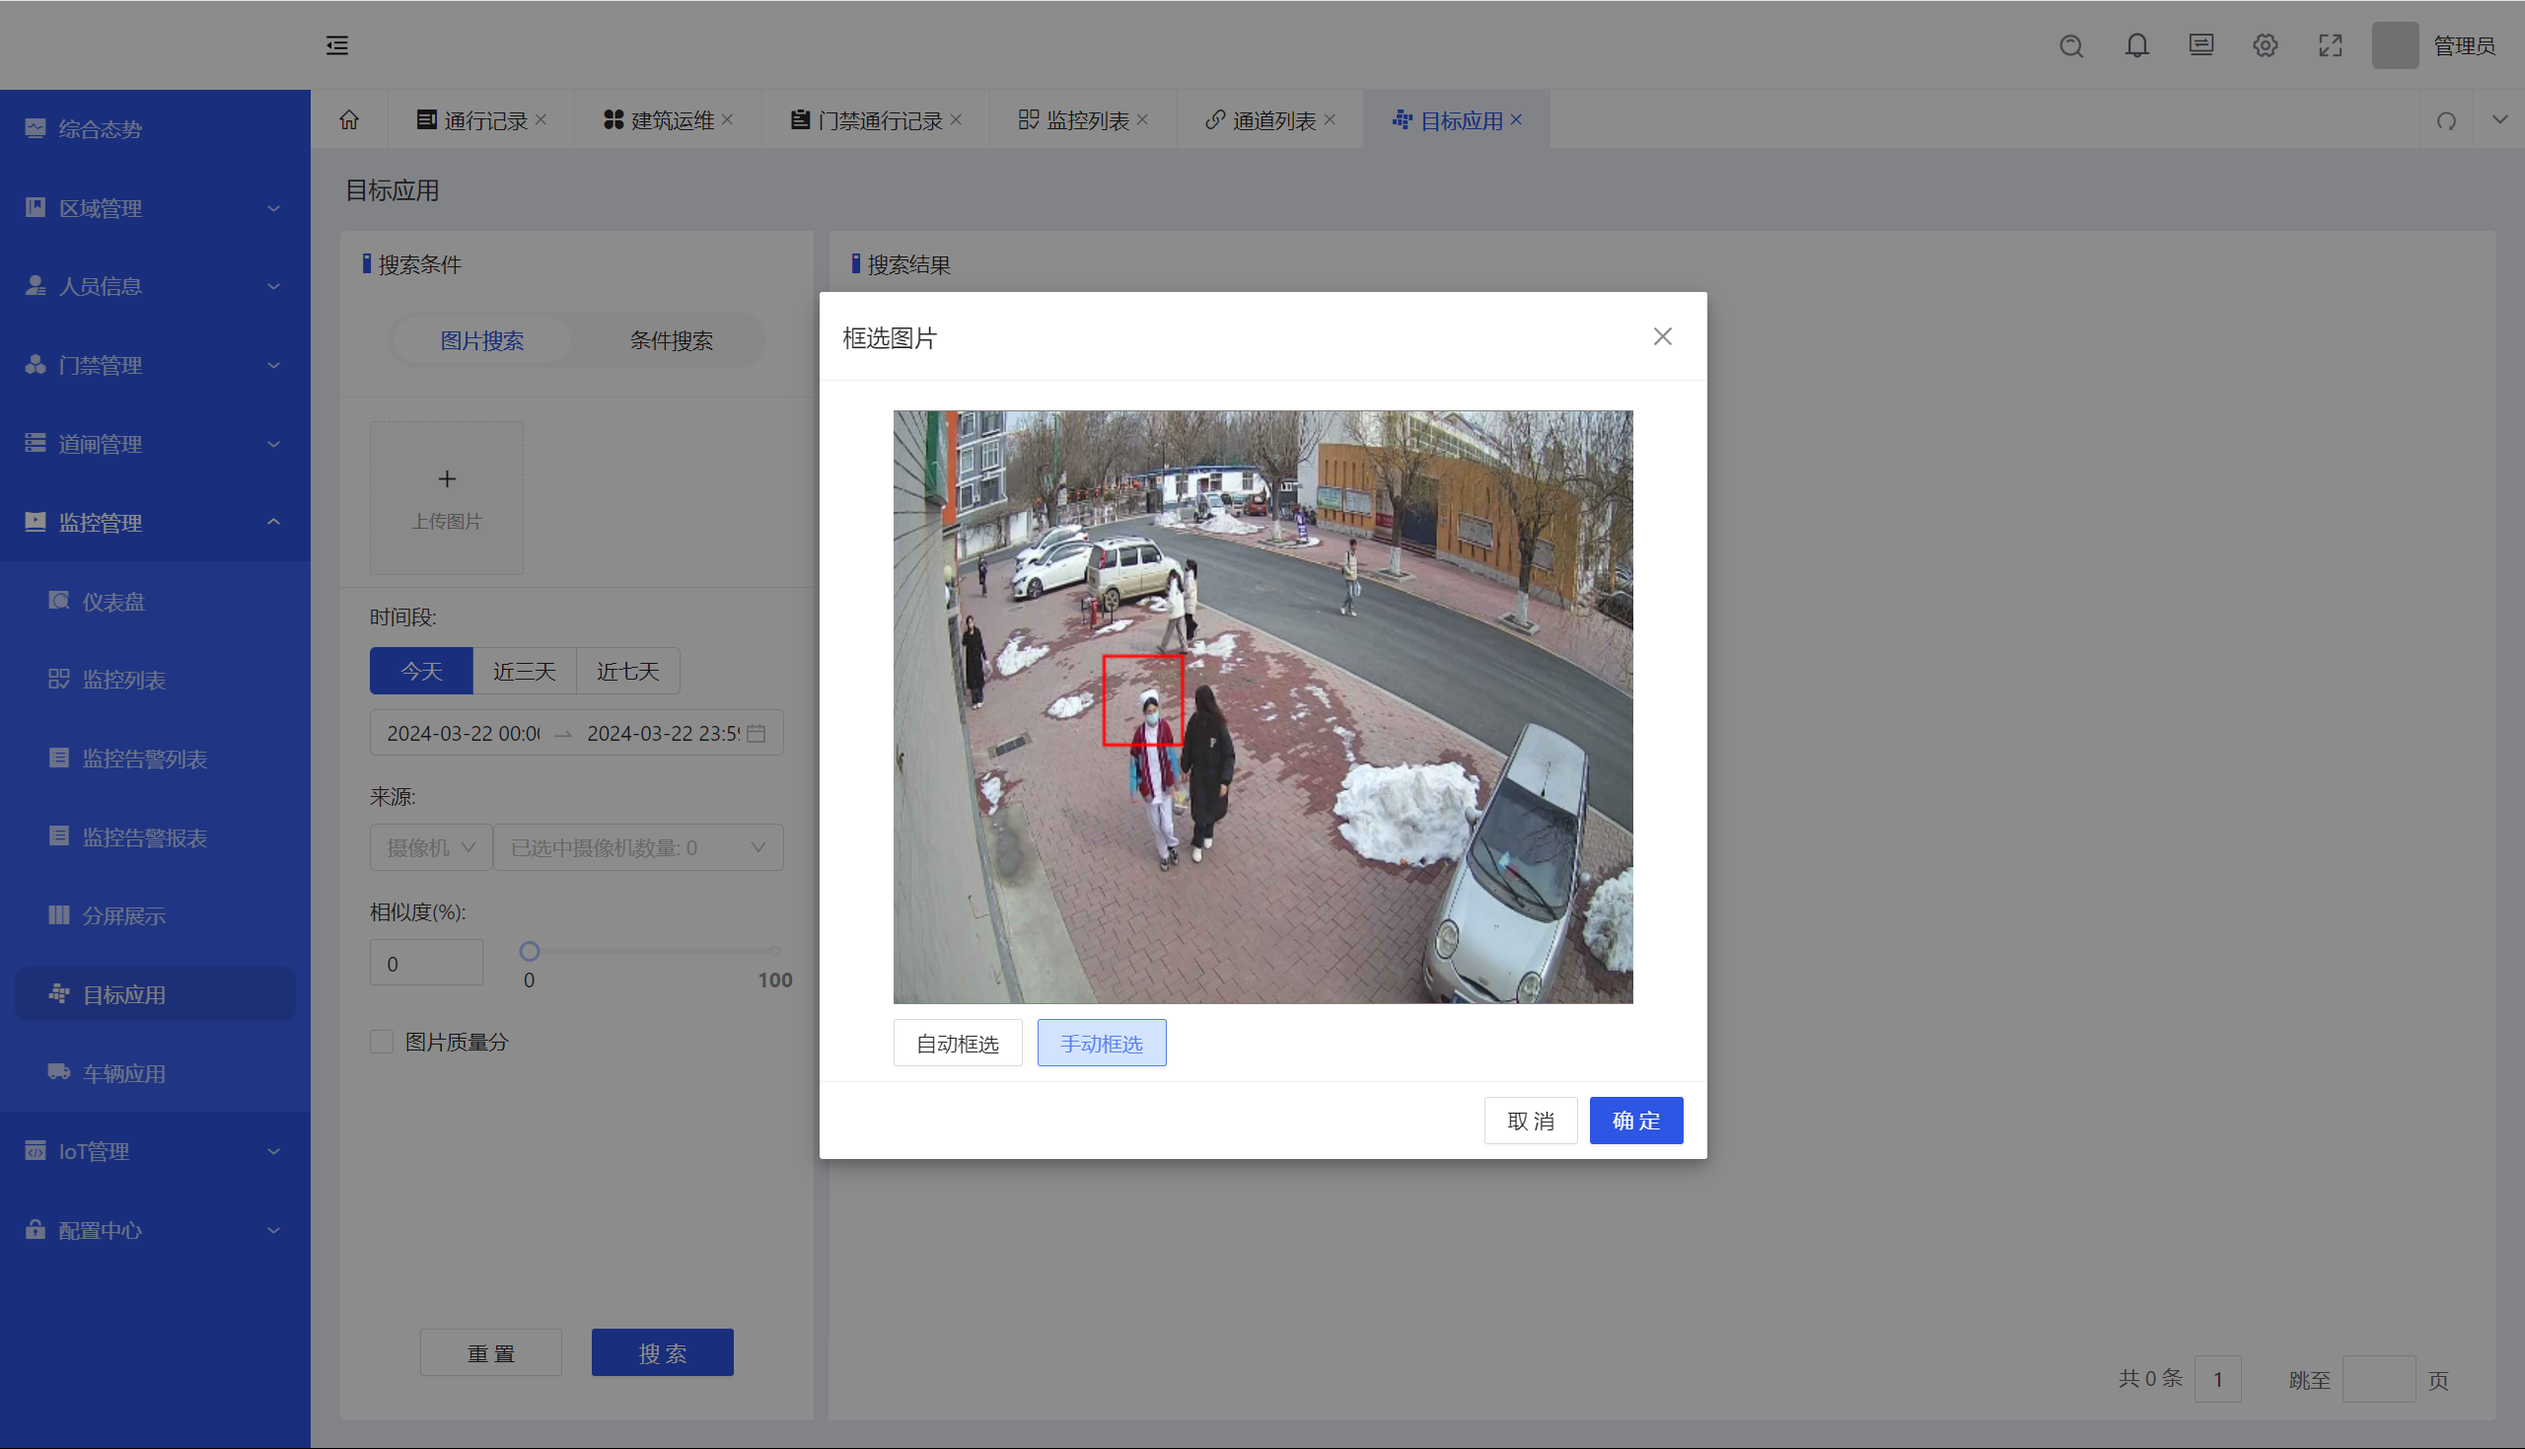Screen dimensions: 2525x1449
Task: Choose 自动框选 mode
Action: tap(957, 1043)
